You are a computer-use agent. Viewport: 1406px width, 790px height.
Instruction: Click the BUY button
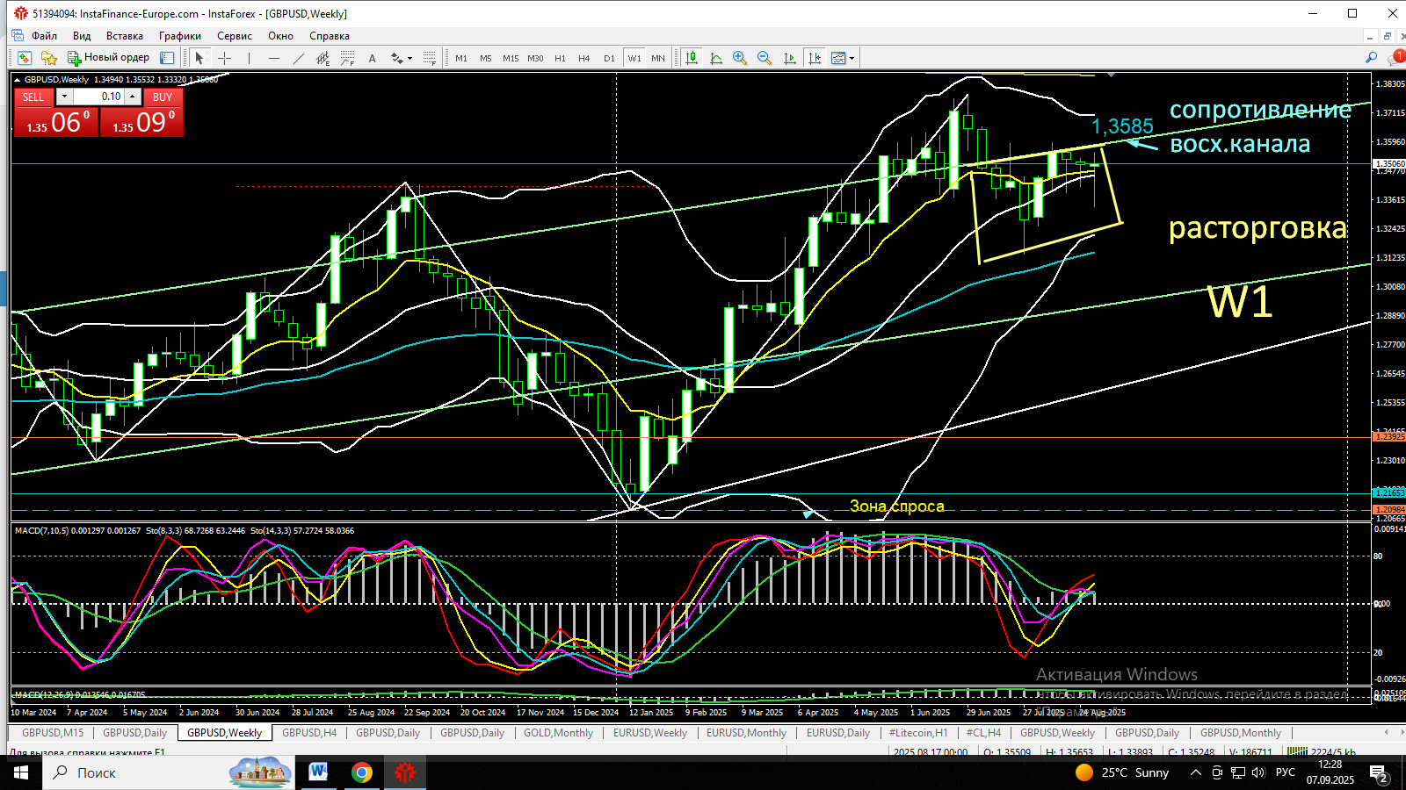pos(163,97)
